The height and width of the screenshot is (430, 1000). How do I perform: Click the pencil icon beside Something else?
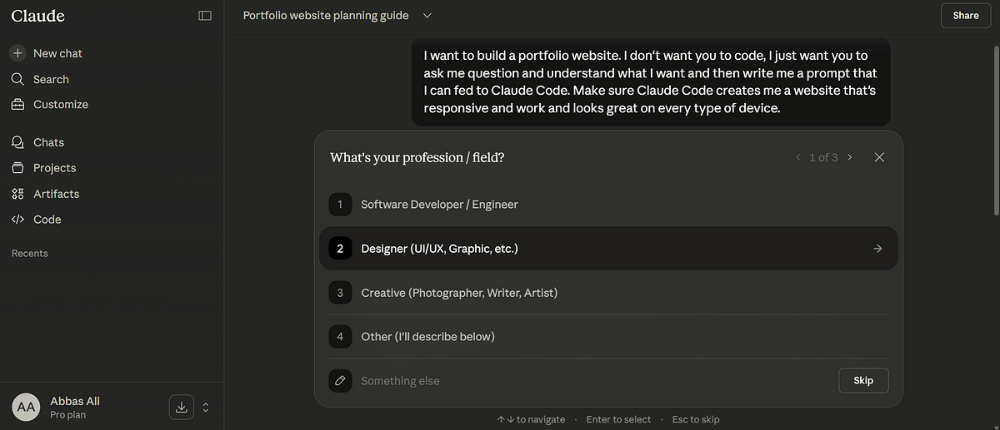[x=340, y=381]
